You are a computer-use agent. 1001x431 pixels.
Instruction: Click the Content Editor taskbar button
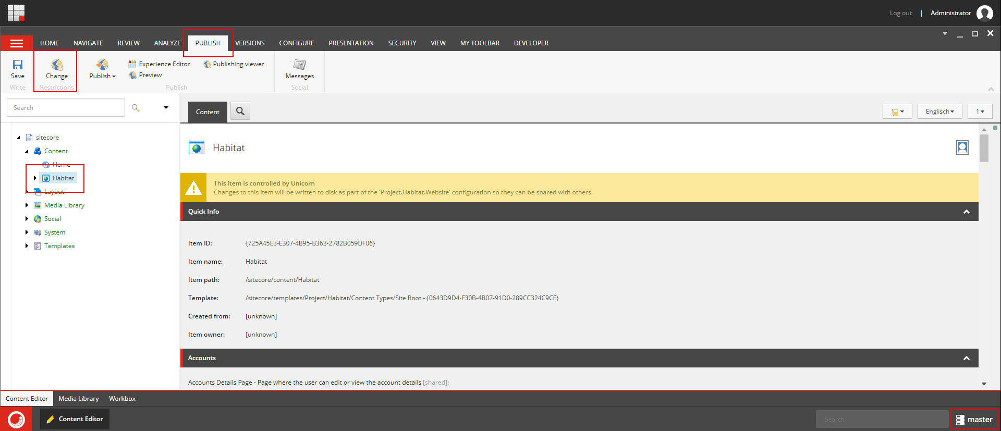click(75, 419)
